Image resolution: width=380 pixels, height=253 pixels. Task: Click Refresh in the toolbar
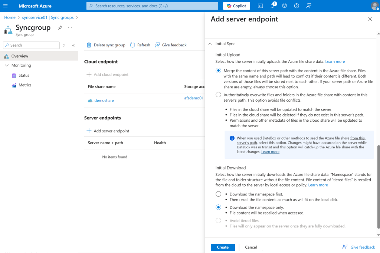(x=140, y=45)
